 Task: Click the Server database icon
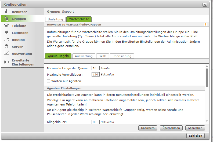[6, 46]
